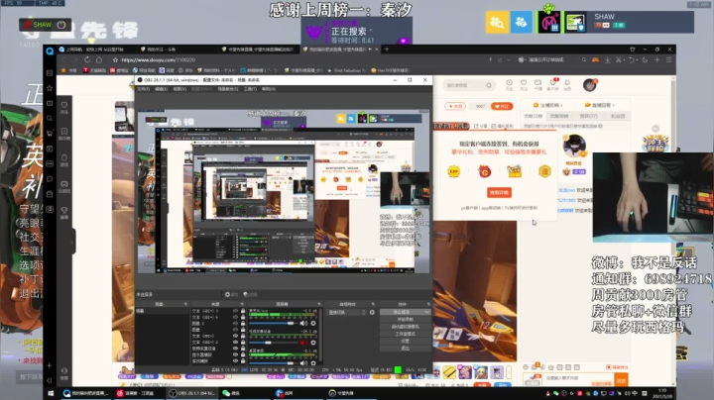Open gear settings for 桌面音频 channel
This screenshot has height=400, width=714.
312,362
